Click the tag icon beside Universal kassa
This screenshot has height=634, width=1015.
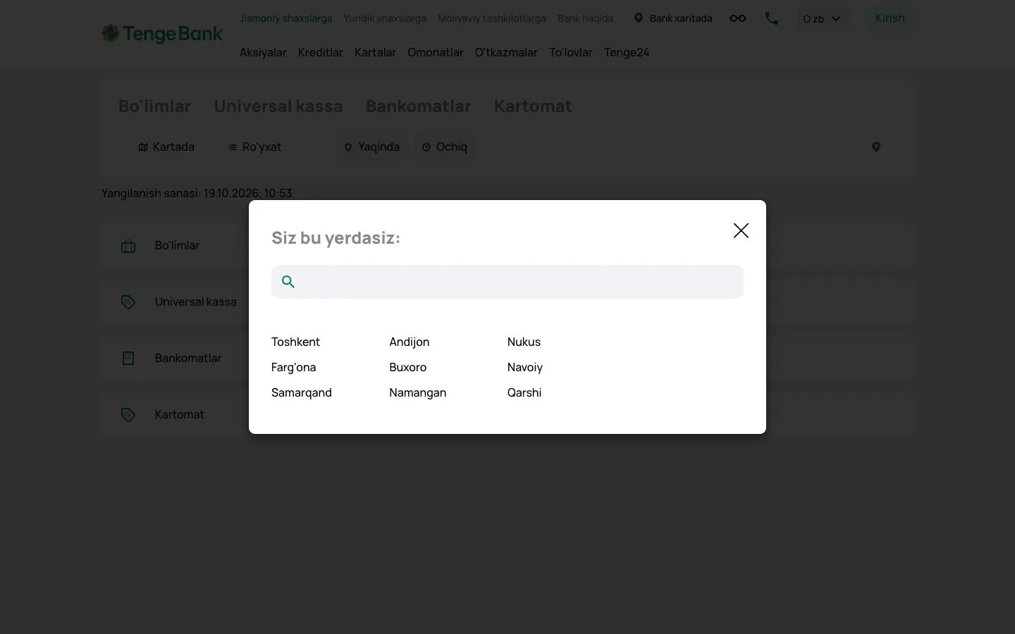click(128, 302)
